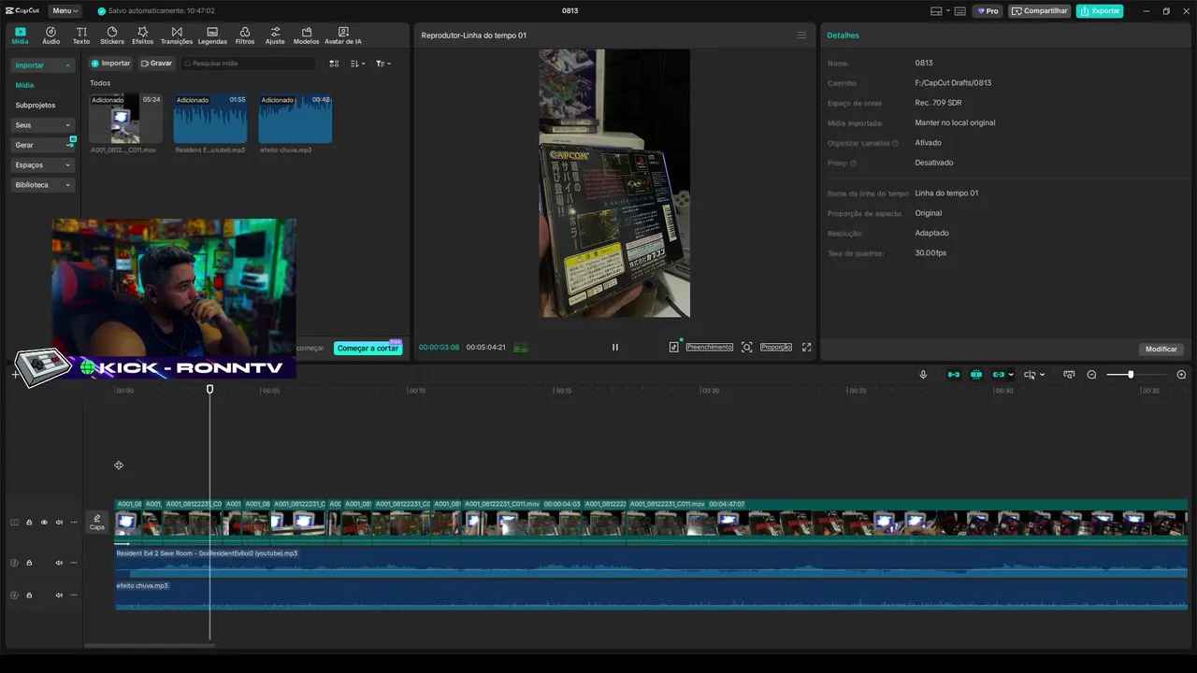Screen dimensions: 1197x673
Task: Click the Preenchimento button in player
Action: 710,347
